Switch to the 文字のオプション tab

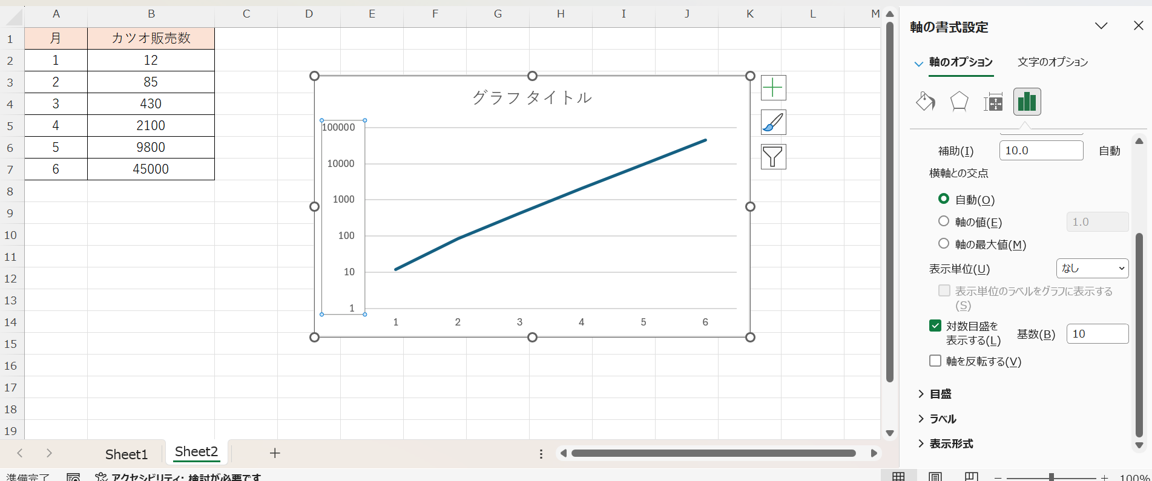point(1052,62)
